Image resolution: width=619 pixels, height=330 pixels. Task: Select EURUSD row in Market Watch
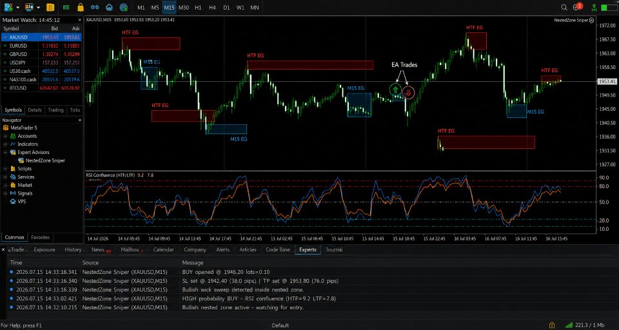click(x=41, y=46)
